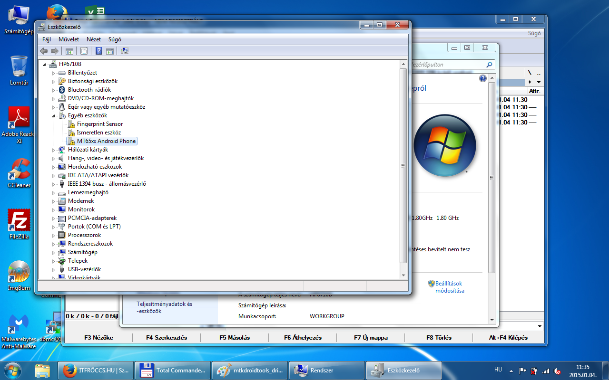Open the Számítógép desktop icon
Image resolution: width=609 pixels, height=380 pixels.
click(19, 20)
